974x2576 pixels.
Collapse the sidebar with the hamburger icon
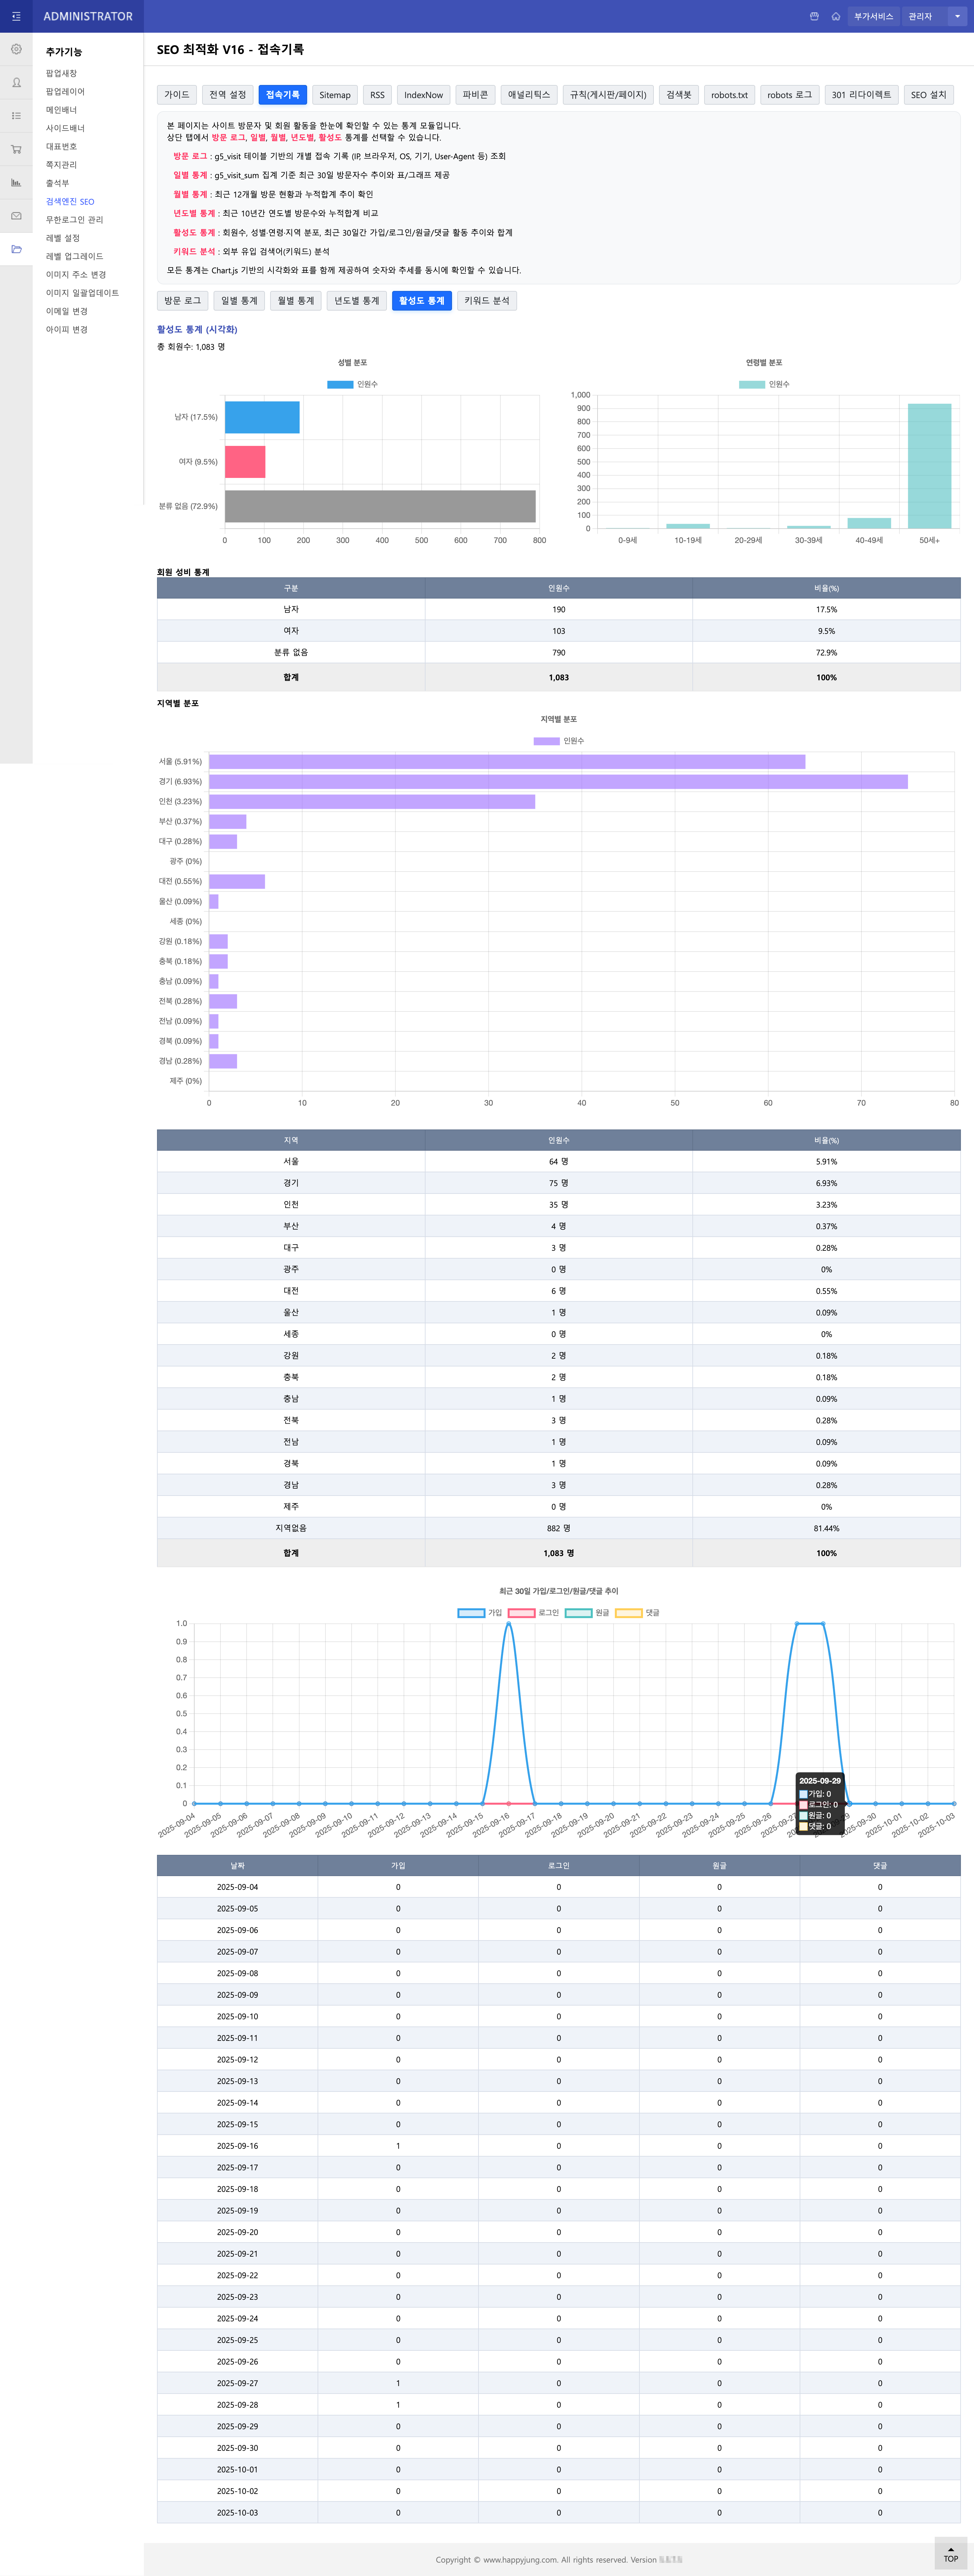pos(16,16)
